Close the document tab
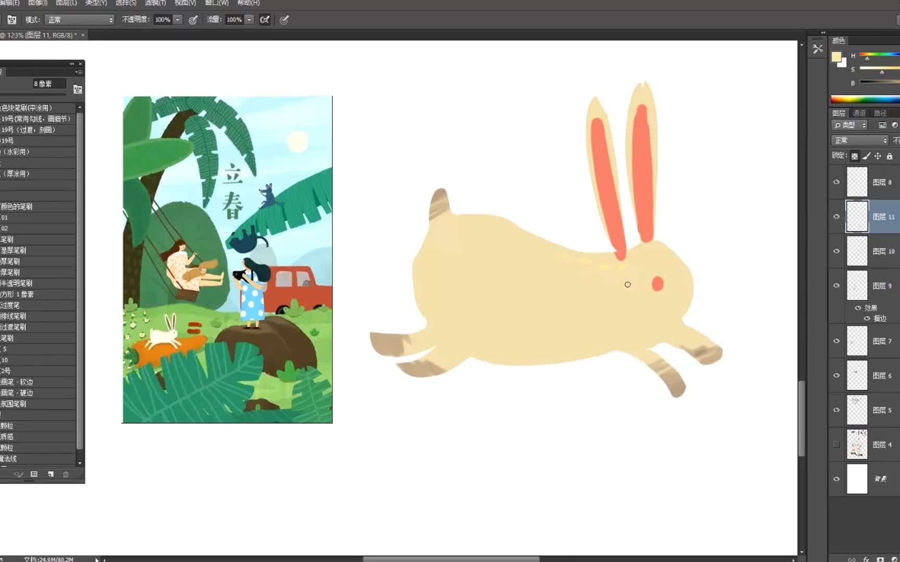This screenshot has height=562, width=900. (x=83, y=35)
